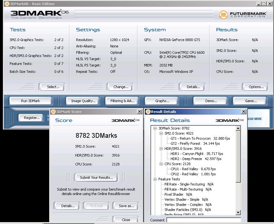Open the Select tests button
Viewport: 274px width, 224px height.
click(x=52, y=87)
